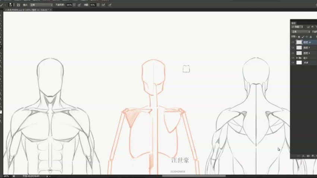Add layer style fx icon
317x178 pixels.
pyautogui.click(x=303, y=156)
